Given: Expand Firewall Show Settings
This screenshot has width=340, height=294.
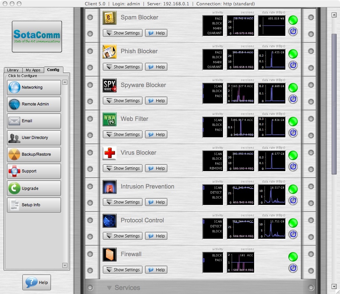Looking at the screenshot, I should 122,270.
